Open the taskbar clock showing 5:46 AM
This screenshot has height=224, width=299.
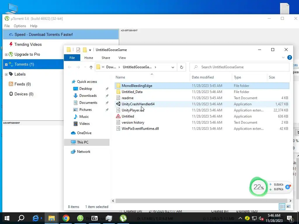[274, 218]
